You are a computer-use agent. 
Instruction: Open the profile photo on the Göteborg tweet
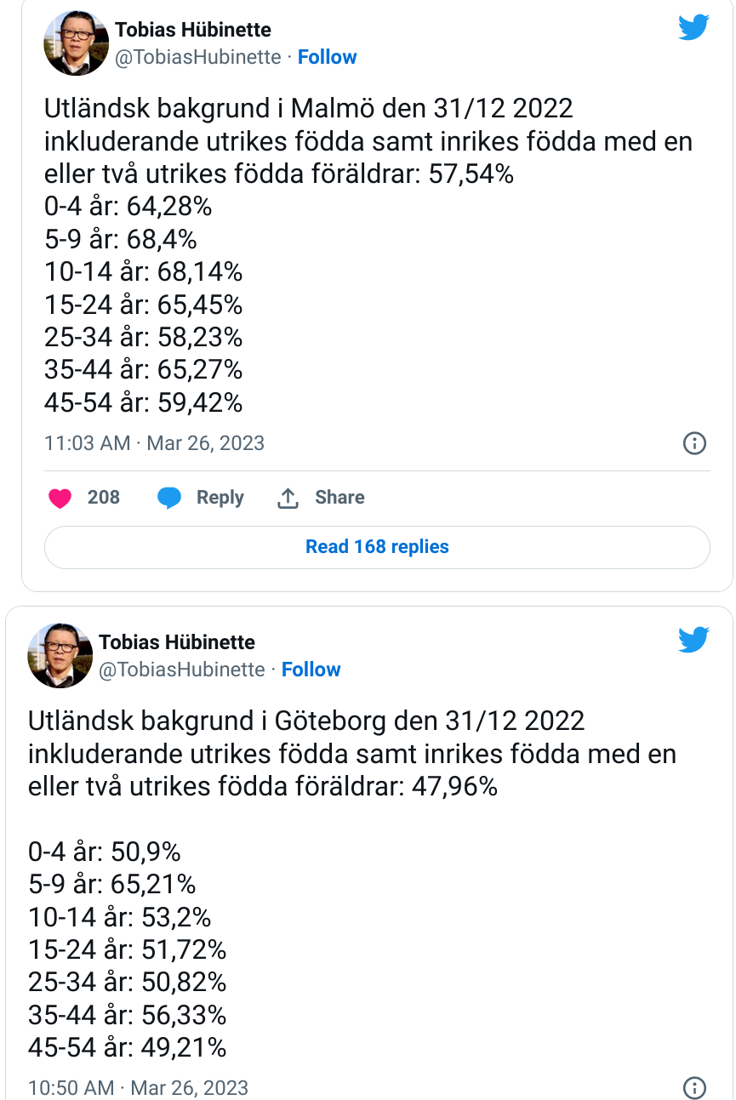click(60, 656)
